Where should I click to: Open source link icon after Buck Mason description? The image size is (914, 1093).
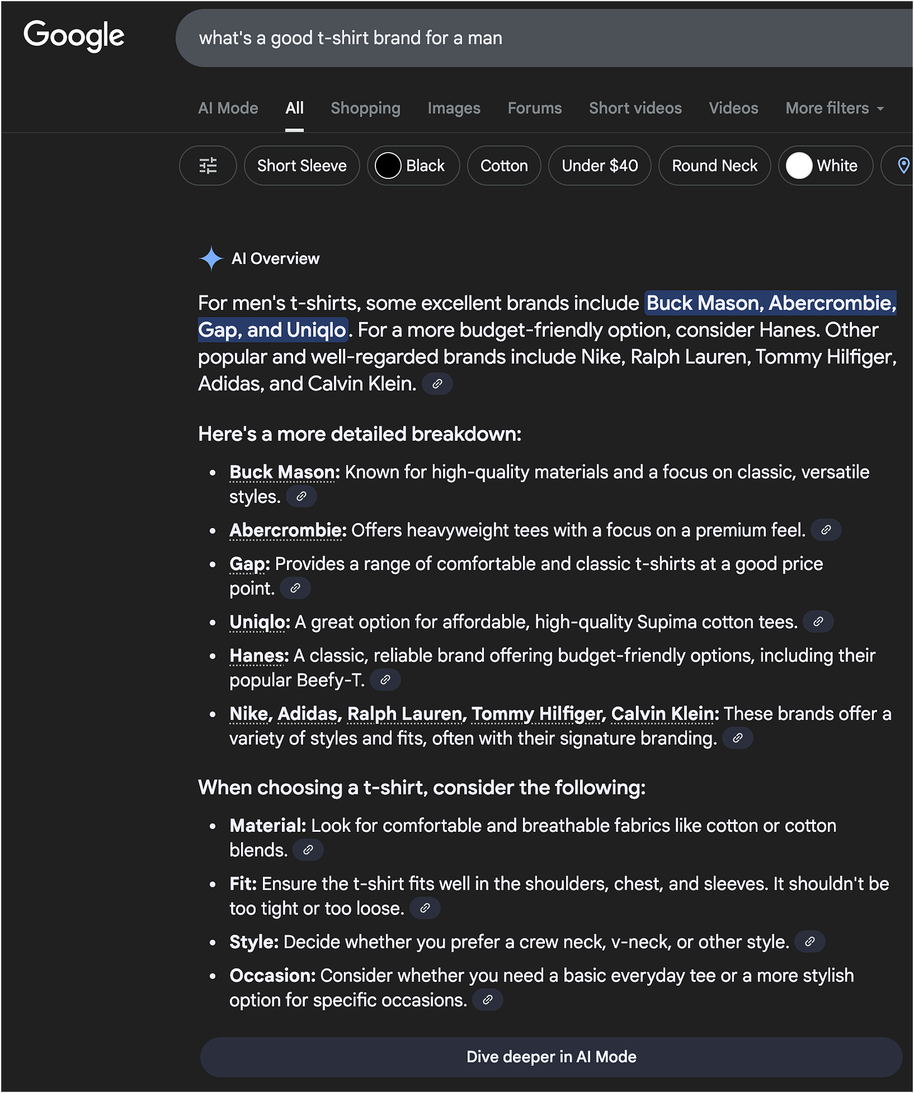[301, 497]
